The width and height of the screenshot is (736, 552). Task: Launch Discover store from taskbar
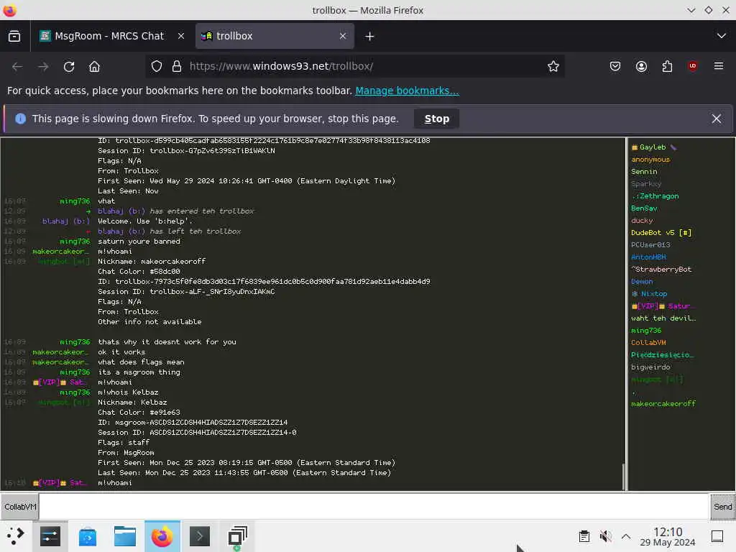point(87,536)
